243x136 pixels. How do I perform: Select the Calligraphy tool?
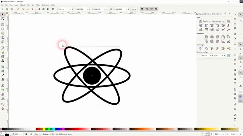3,56
